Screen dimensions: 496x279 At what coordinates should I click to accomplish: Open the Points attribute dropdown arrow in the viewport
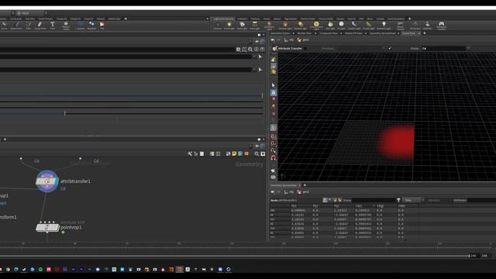pyautogui.click(x=468, y=48)
